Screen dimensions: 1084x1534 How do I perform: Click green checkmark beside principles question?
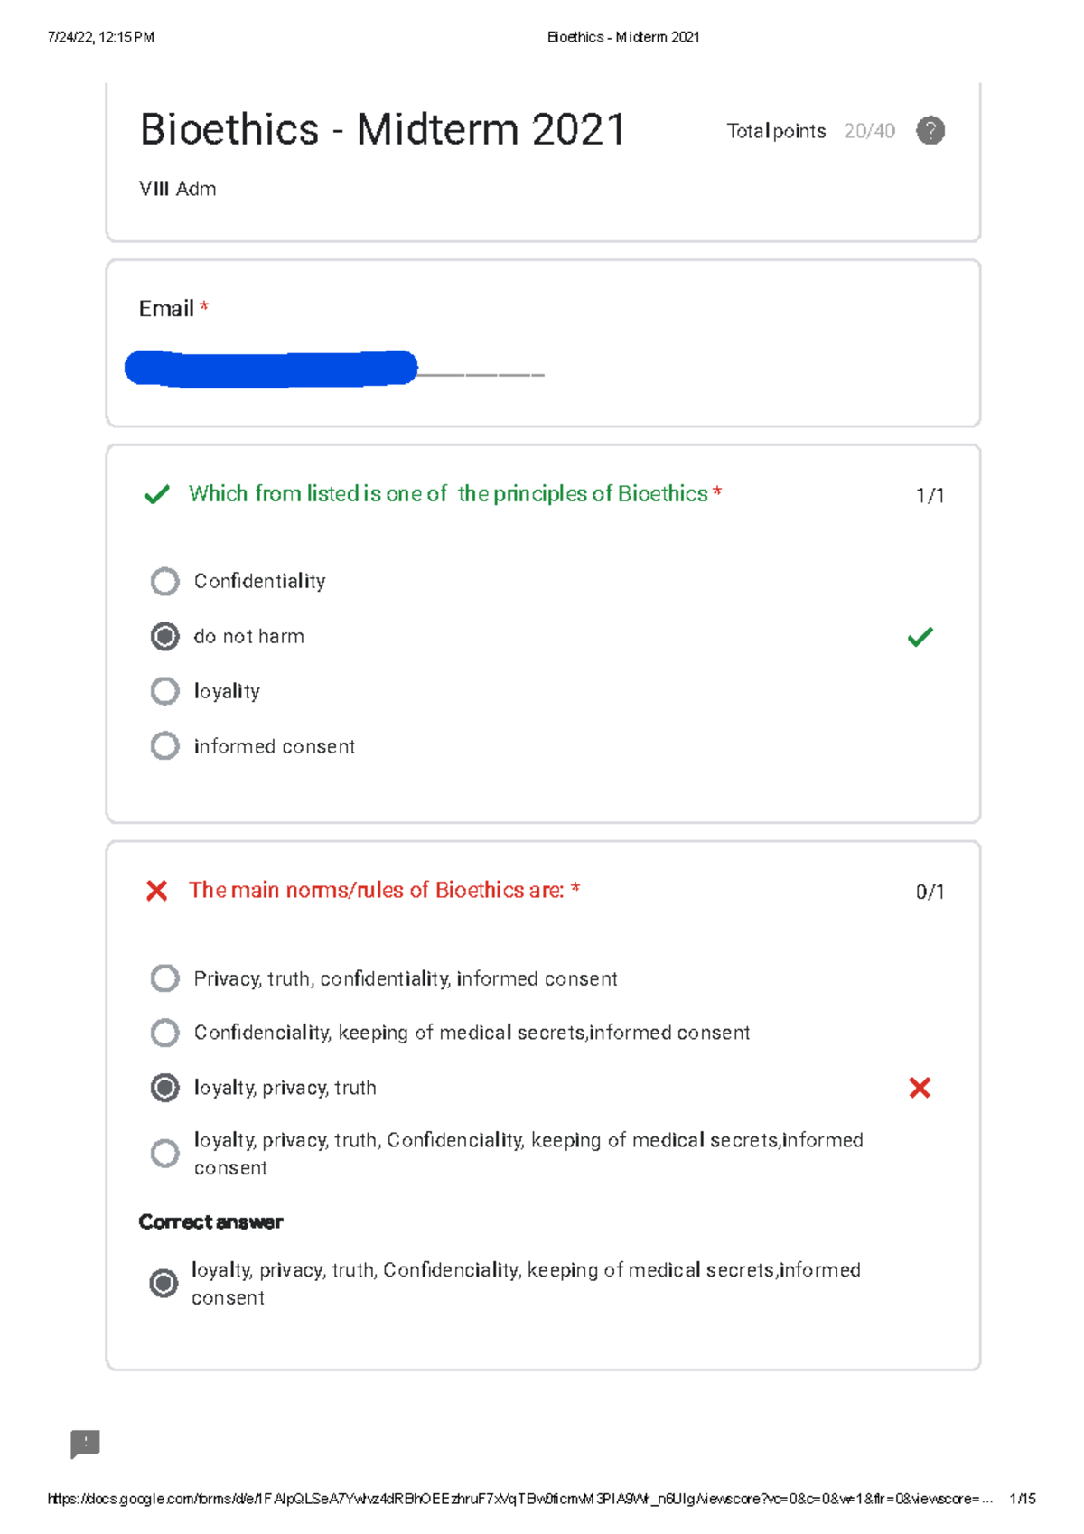[157, 494]
